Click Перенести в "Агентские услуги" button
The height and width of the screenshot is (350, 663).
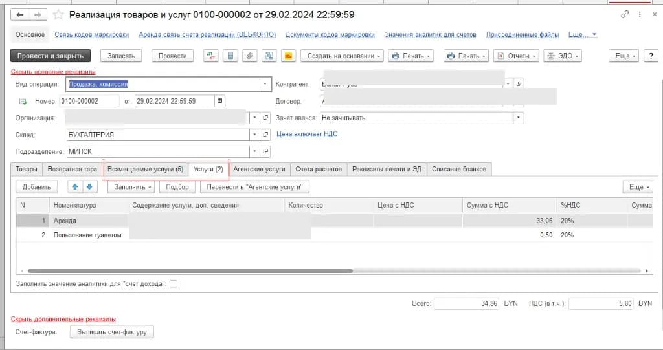click(x=254, y=187)
